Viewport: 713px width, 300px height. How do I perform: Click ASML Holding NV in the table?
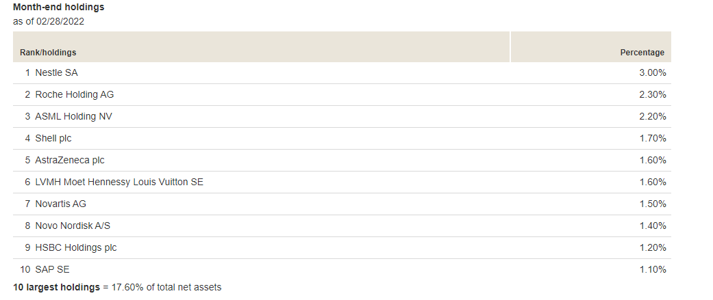coord(73,117)
